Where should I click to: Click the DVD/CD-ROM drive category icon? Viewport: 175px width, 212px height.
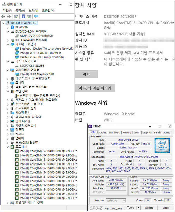coord(12,32)
